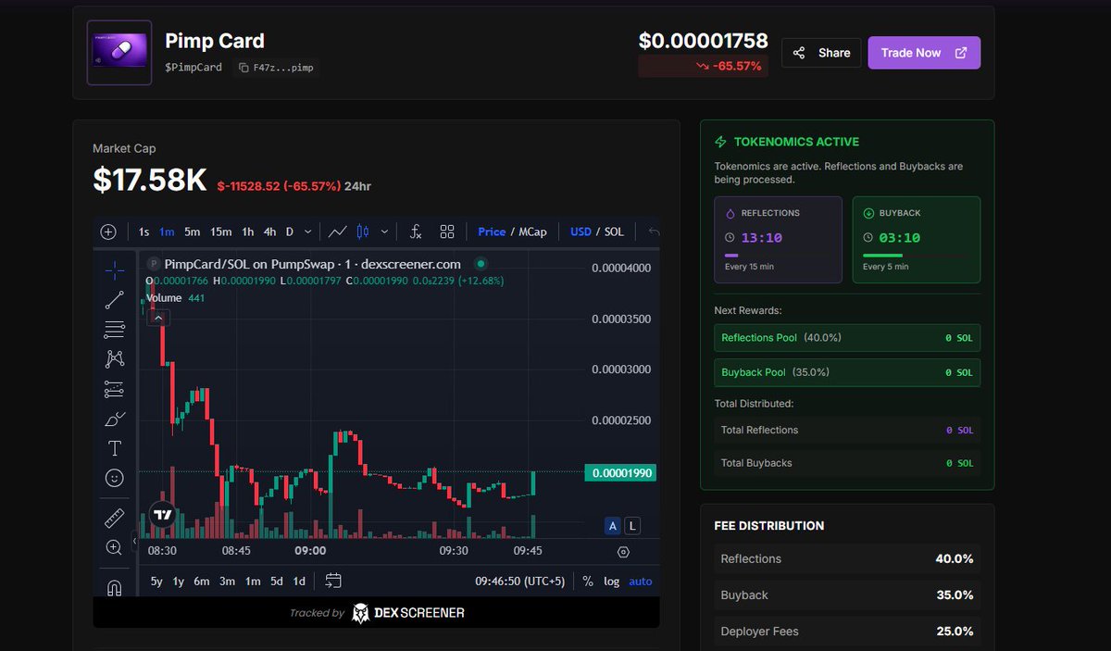
Task: Open the Indicators (fx) panel
Action: point(415,231)
